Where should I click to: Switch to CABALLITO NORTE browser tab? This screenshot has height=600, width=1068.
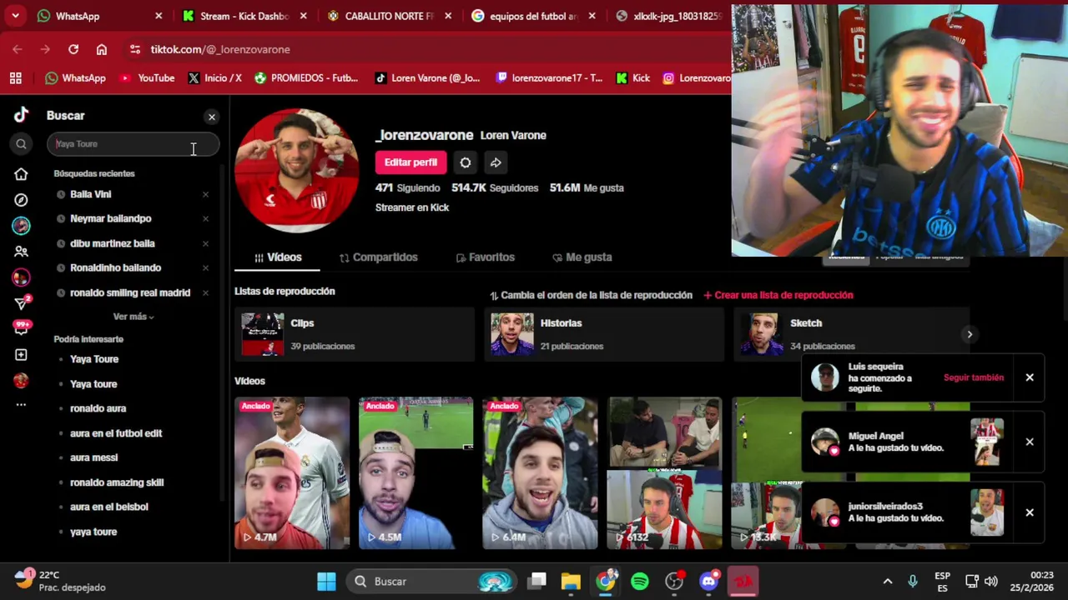pos(390,16)
